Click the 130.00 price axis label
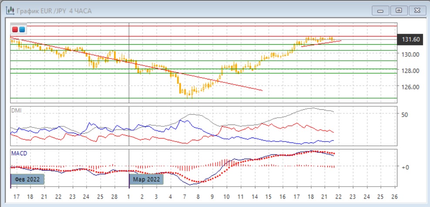 (410, 54)
